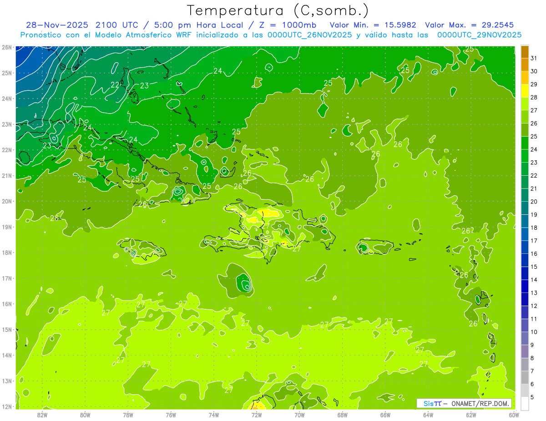Click the orange swatch above 31 on the color bar
This screenshot has width=546, height=421.
tap(525, 52)
